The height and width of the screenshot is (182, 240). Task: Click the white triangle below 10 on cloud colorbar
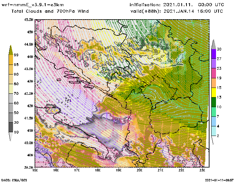(11, 136)
